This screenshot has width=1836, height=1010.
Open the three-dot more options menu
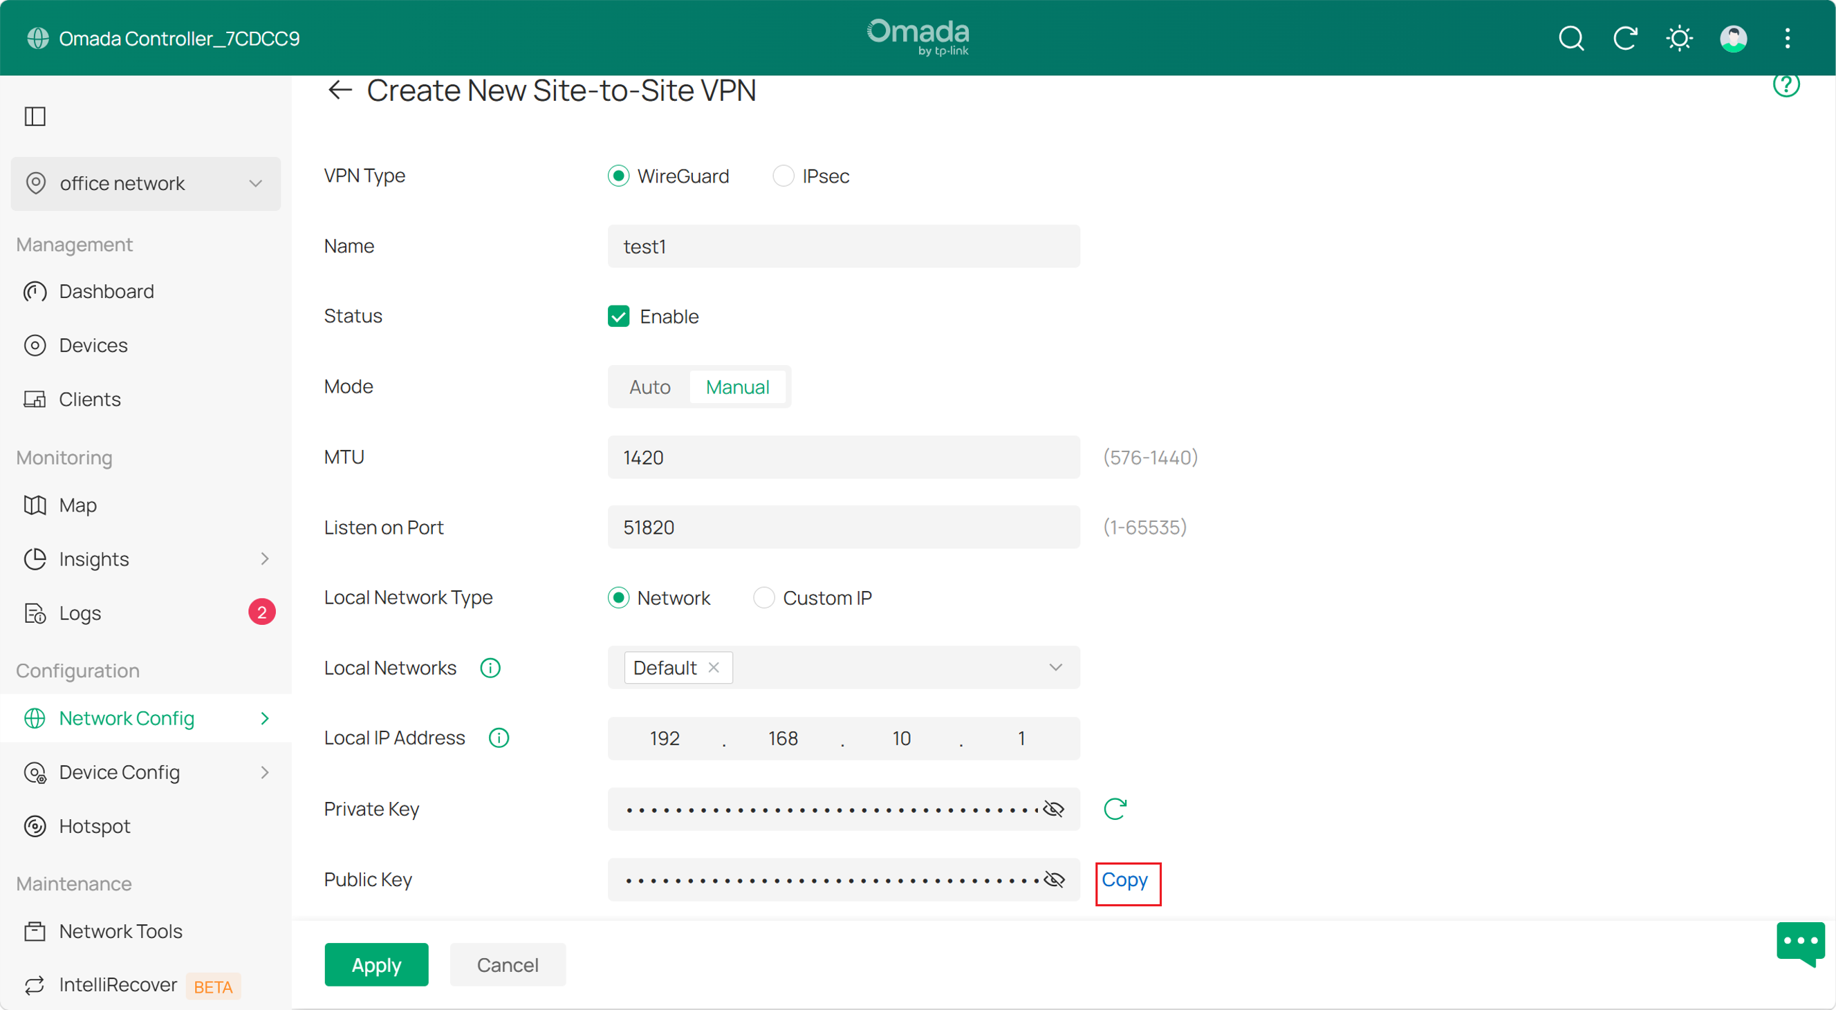coord(1788,38)
